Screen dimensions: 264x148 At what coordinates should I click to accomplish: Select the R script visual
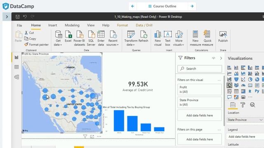[x=250, y=91]
